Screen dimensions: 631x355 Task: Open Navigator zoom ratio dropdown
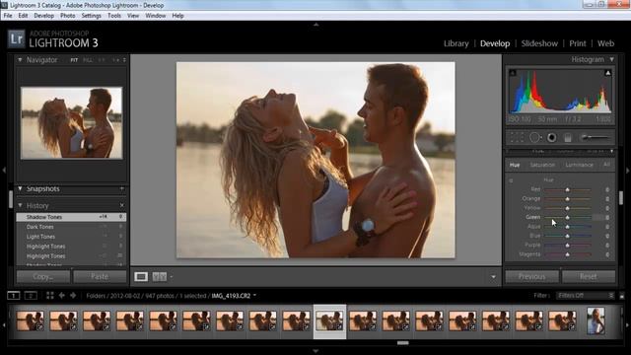pos(124,60)
